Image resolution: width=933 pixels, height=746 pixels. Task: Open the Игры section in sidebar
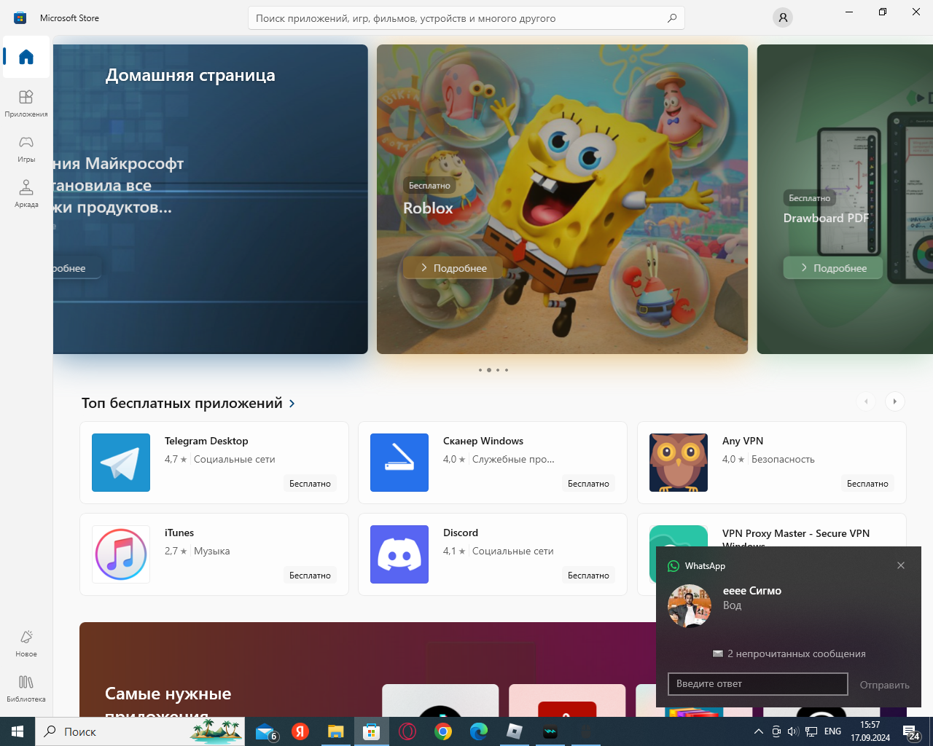click(26, 149)
